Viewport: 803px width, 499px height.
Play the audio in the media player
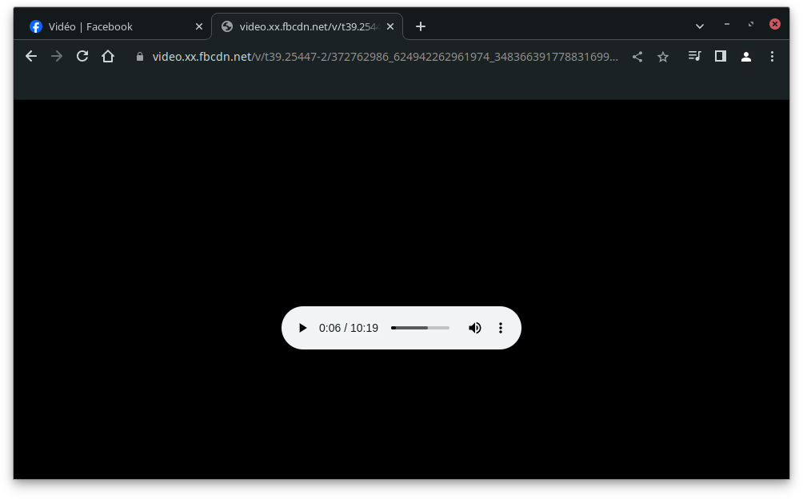click(302, 328)
